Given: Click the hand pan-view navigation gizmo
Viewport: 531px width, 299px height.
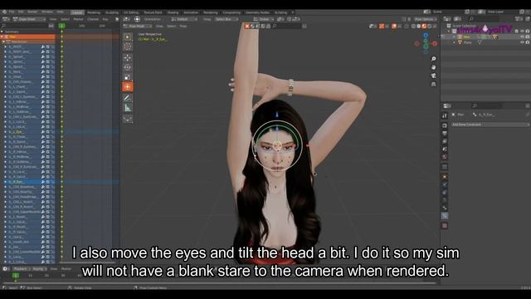Looking at the screenshot, I should 433,67.
